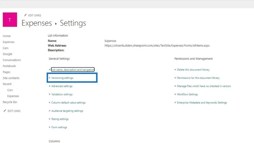The height and width of the screenshot is (143, 254).
Task: Click the Description: label
Action: (56, 50)
